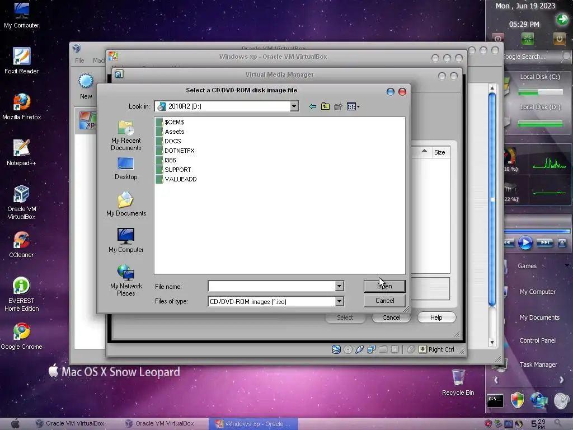
Task: Switch to first Oracle VM VirtualBox taskbar item
Action: (70, 423)
